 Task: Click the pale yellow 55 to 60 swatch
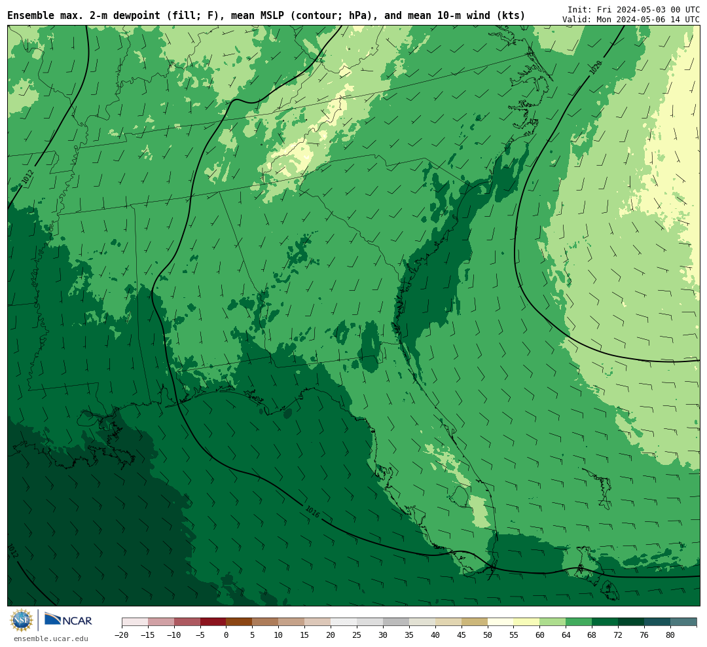pyautogui.click(x=526, y=622)
